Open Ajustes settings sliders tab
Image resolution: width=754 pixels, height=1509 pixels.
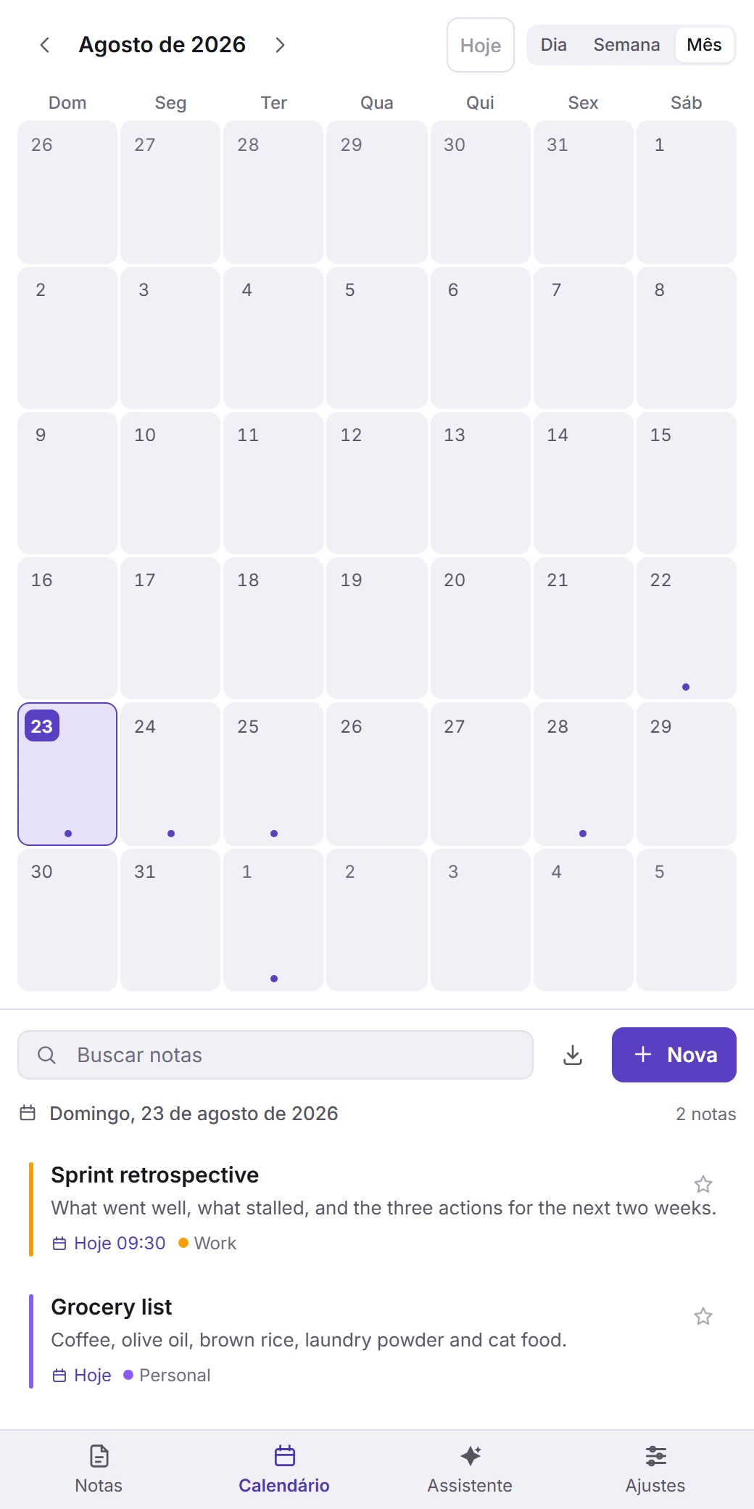pos(655,1470)
